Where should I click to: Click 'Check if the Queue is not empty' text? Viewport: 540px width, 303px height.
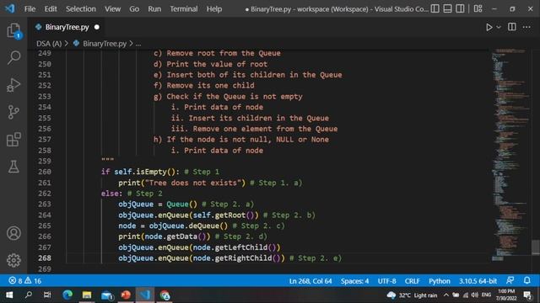(x=235, y=97)
